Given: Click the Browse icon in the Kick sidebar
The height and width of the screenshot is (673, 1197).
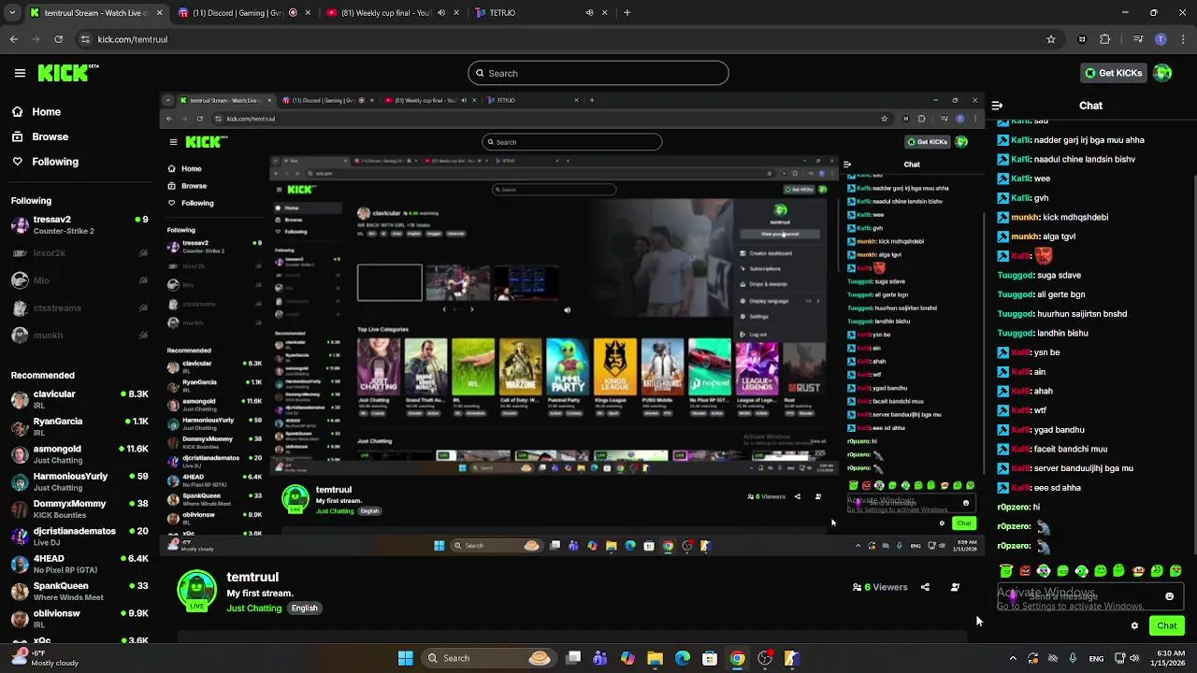Looking at the screenshot, I should tap(18, 136).
